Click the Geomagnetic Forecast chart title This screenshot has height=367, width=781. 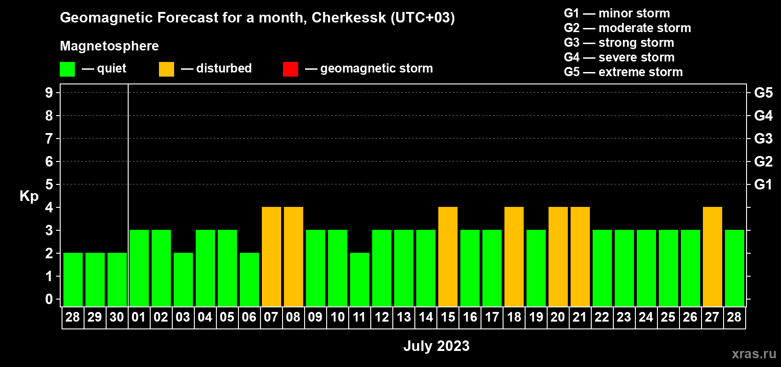coord(257,17)
